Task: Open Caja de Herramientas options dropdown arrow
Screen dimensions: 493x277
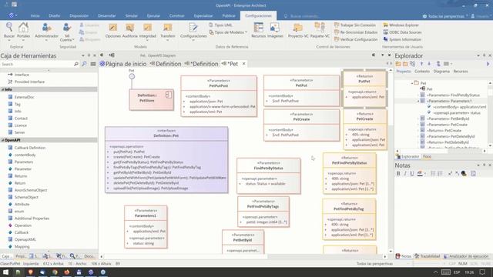Action: [x=83, y=55]
